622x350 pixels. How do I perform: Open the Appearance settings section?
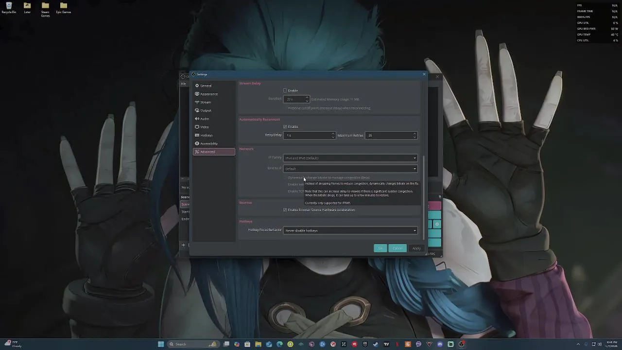point(214,94)
